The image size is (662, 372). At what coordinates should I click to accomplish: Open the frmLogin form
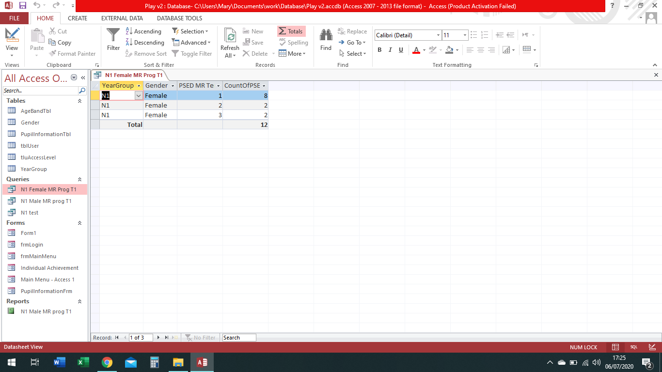point(32,245)
